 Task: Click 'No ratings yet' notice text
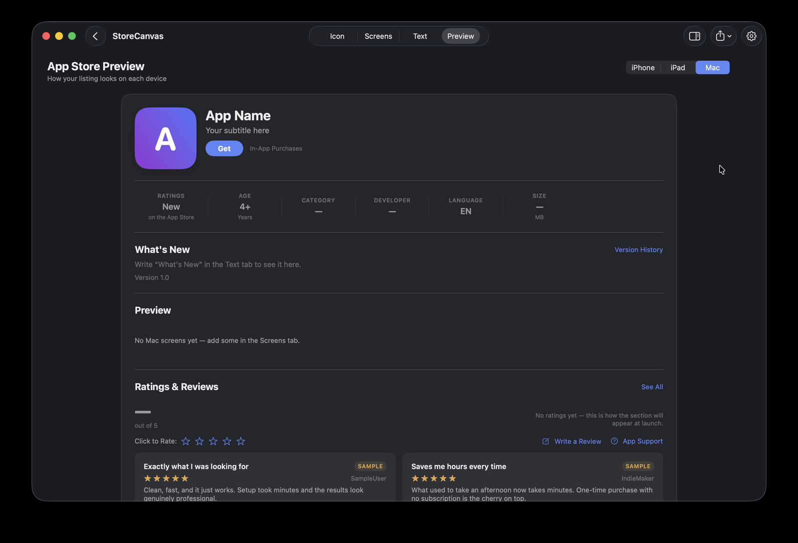click(599, 419)
